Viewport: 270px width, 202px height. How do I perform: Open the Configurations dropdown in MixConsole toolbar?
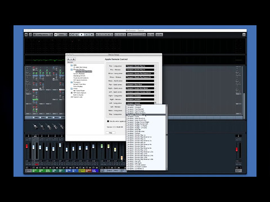click(x=43, y=35)
